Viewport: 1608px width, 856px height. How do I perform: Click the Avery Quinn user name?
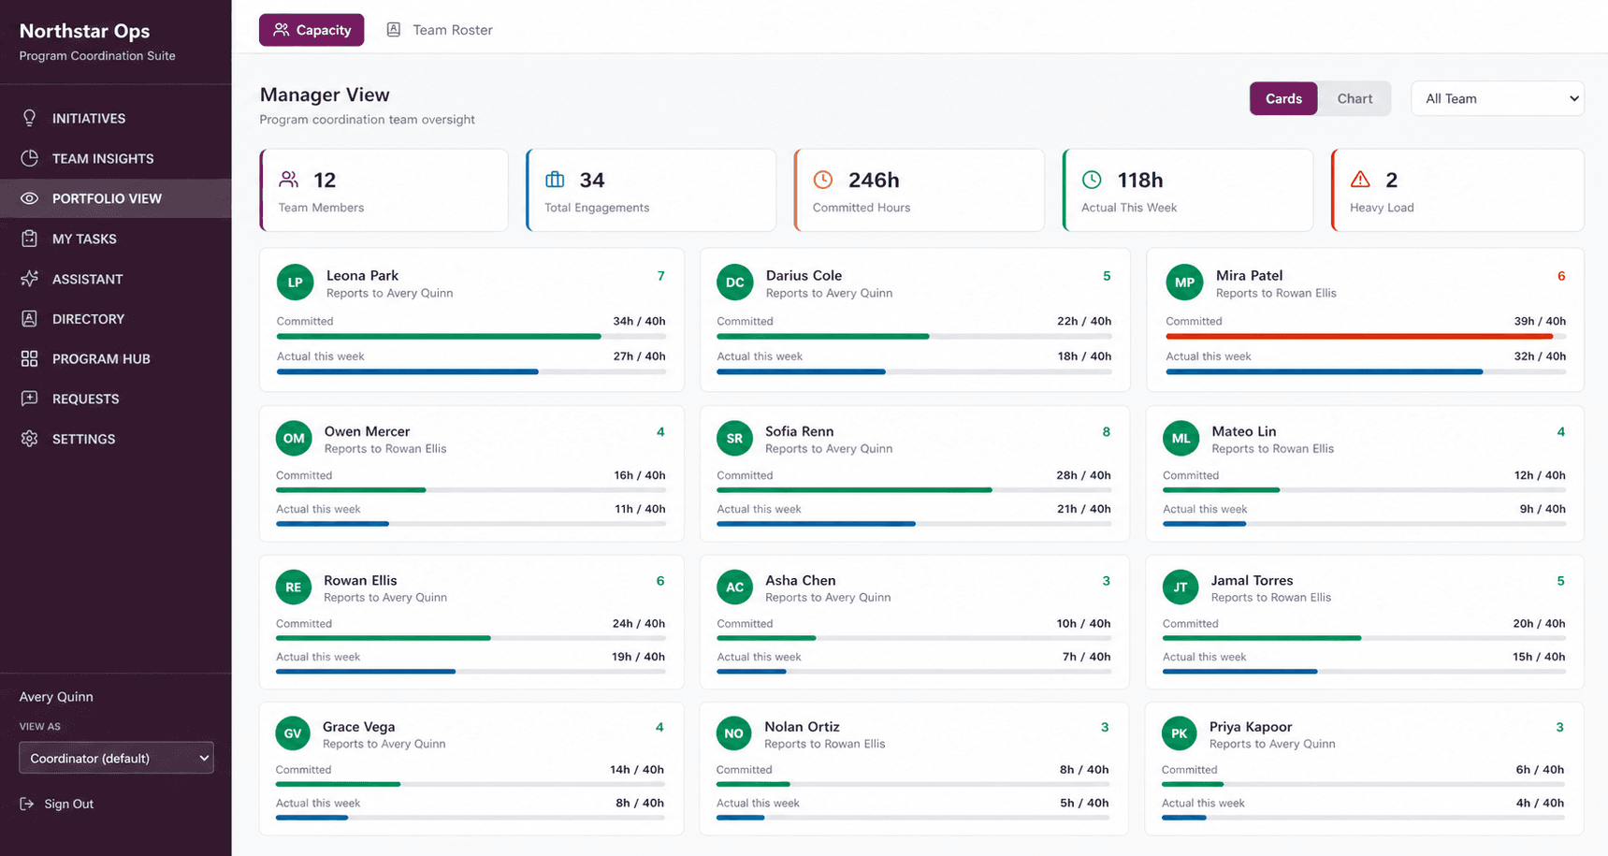pos(56,697)
